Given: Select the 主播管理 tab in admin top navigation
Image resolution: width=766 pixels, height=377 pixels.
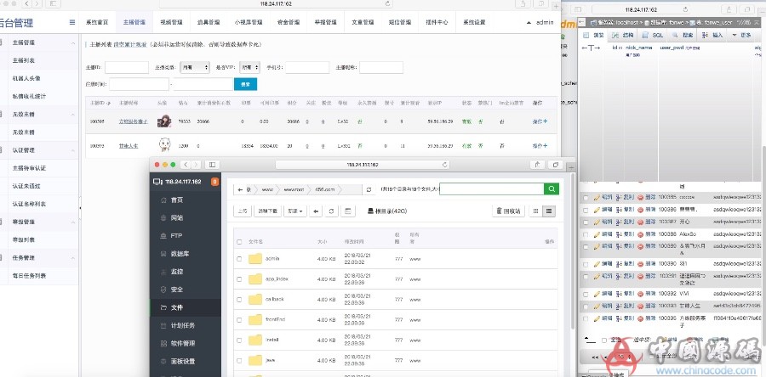Looking at the screenshot, I should coord(134,22).
